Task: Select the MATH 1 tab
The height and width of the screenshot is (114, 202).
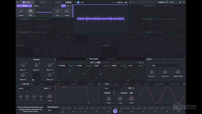Action: 149,59
